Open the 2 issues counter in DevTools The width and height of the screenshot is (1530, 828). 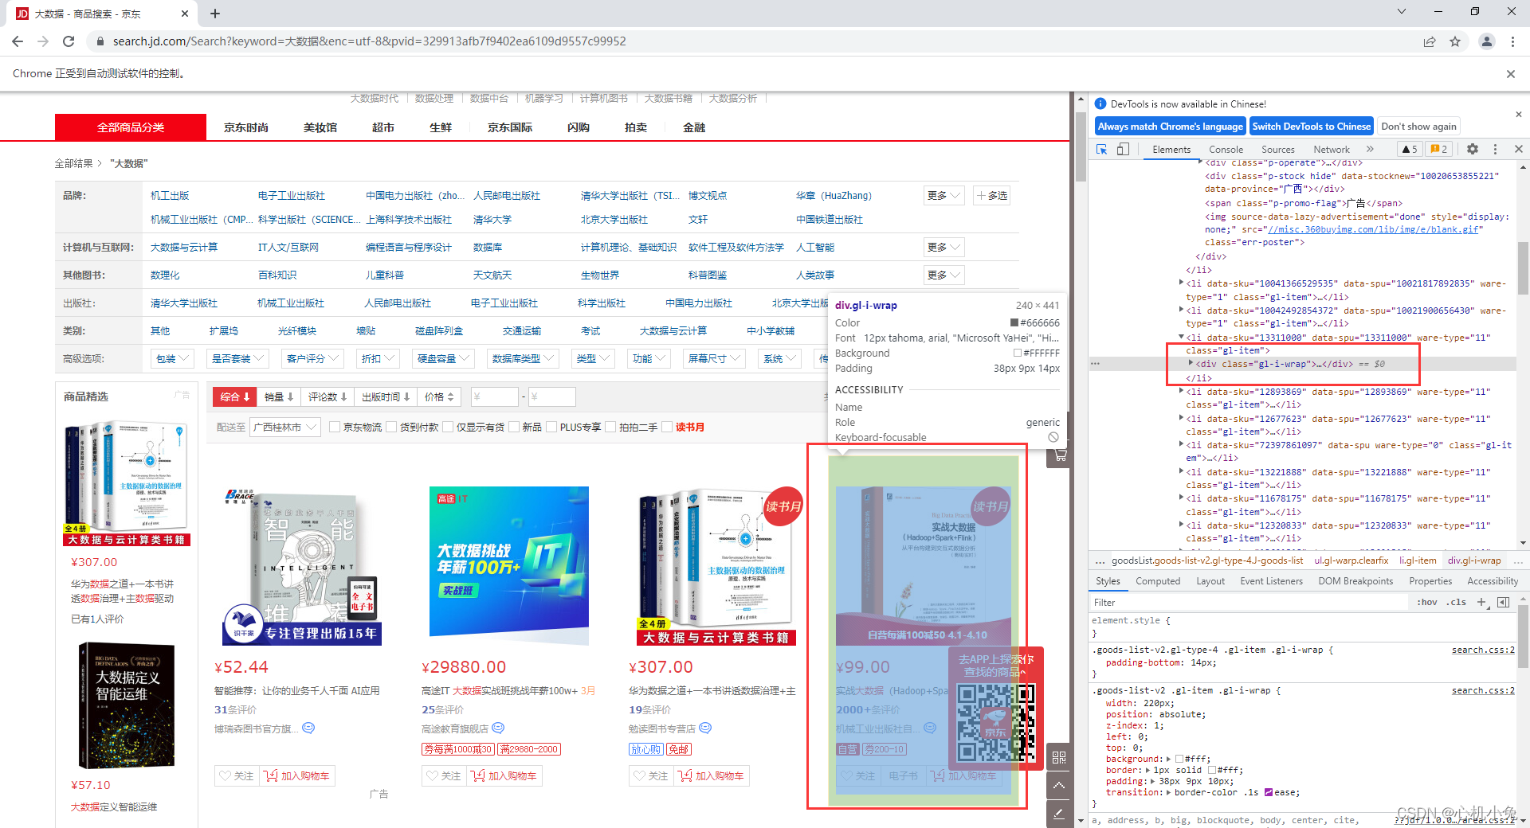click(x=1439, y=149)
